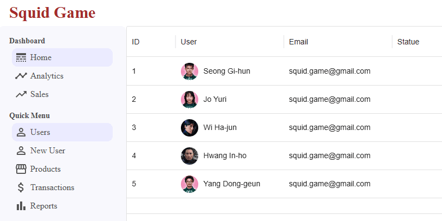Click the Statue column header
This screenshot has height=221, width=442.
(408, 42)
